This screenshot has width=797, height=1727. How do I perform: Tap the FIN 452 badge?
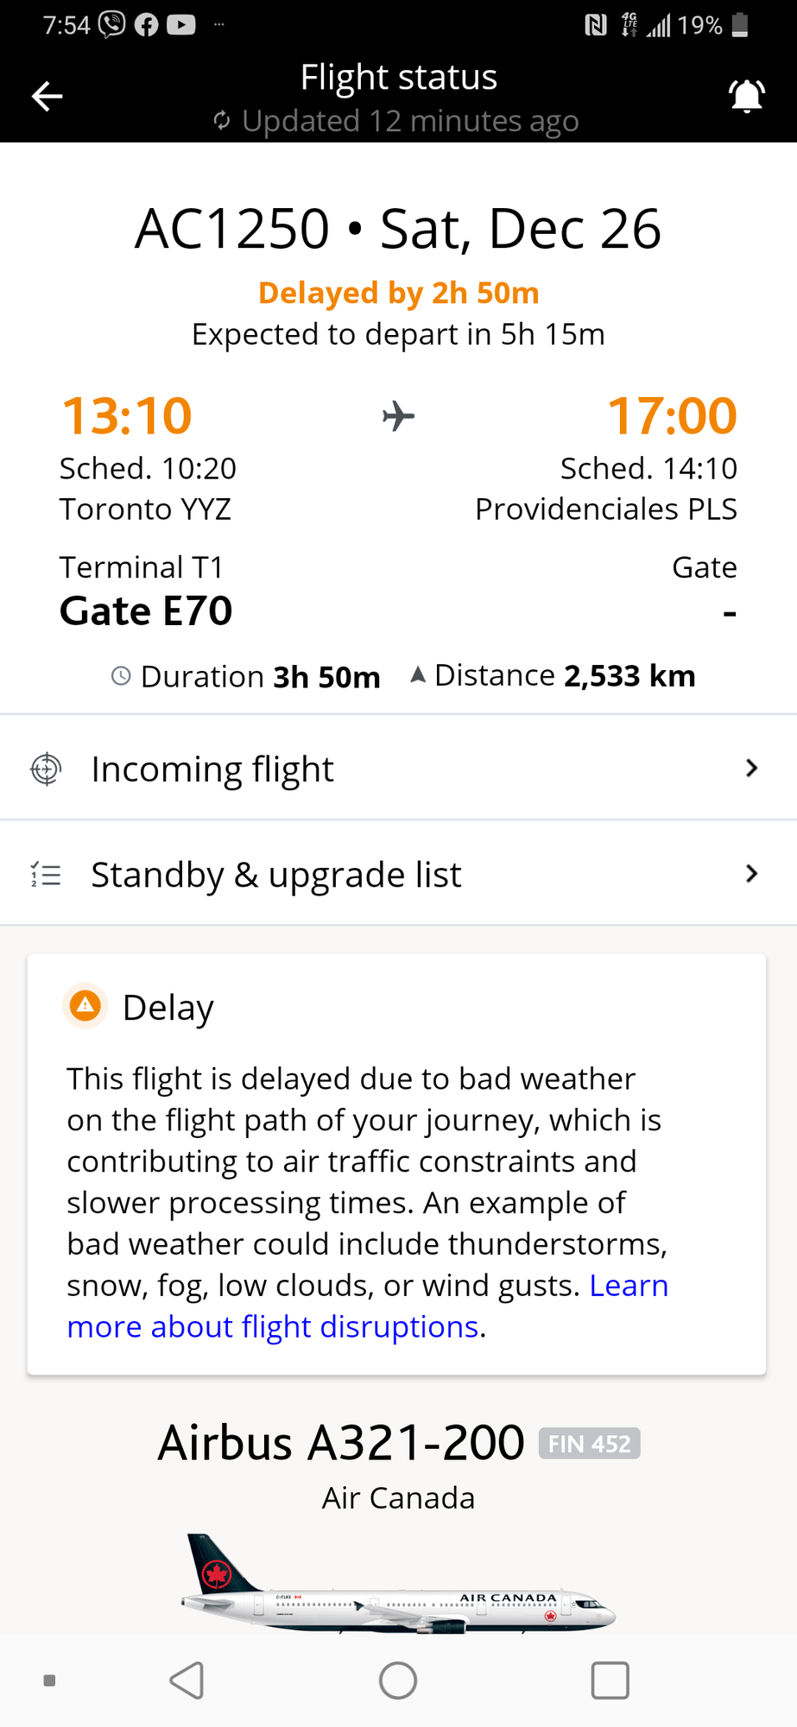pos(589,1444)
